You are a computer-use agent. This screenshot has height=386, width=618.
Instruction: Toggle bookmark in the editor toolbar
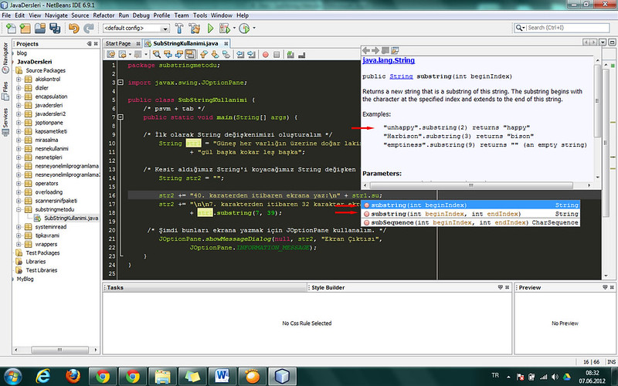point(226,54)
